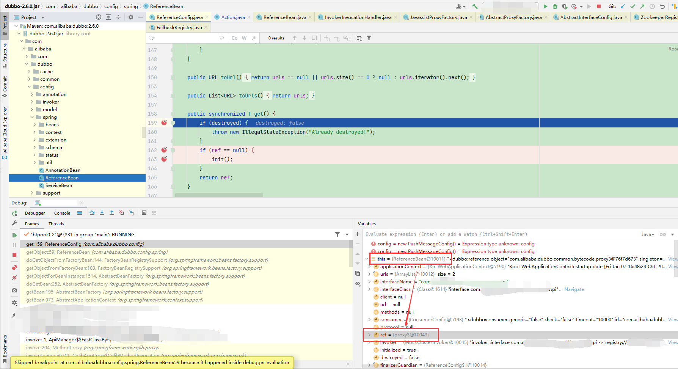
Task: Expand the 'cache' folder in project tree
Action: tap(29, 72)
